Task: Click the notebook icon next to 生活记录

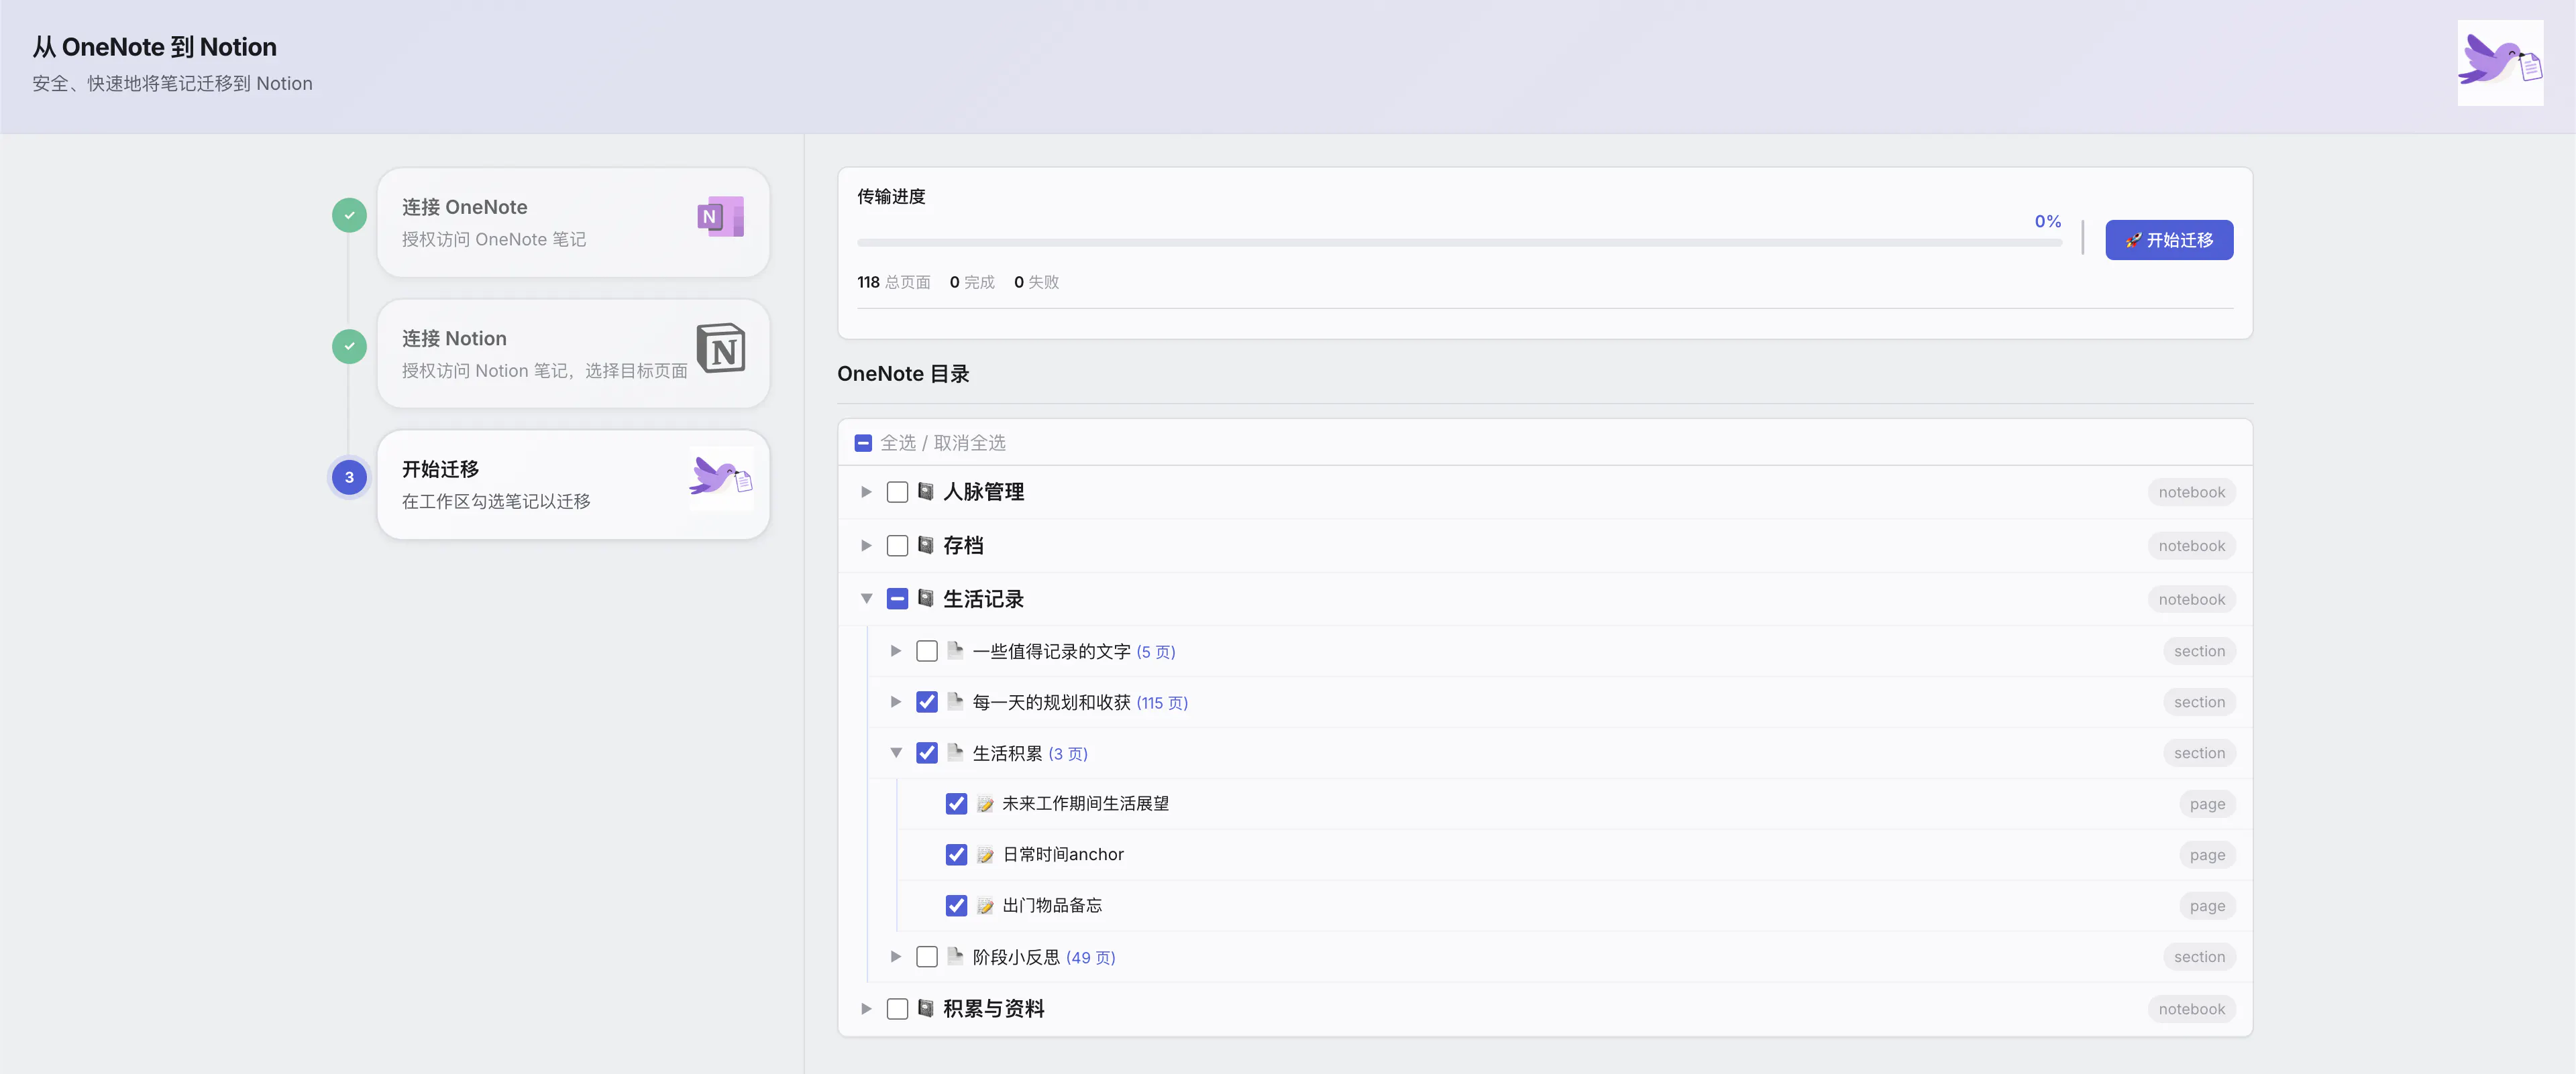Action: click(x=926, y=599)
